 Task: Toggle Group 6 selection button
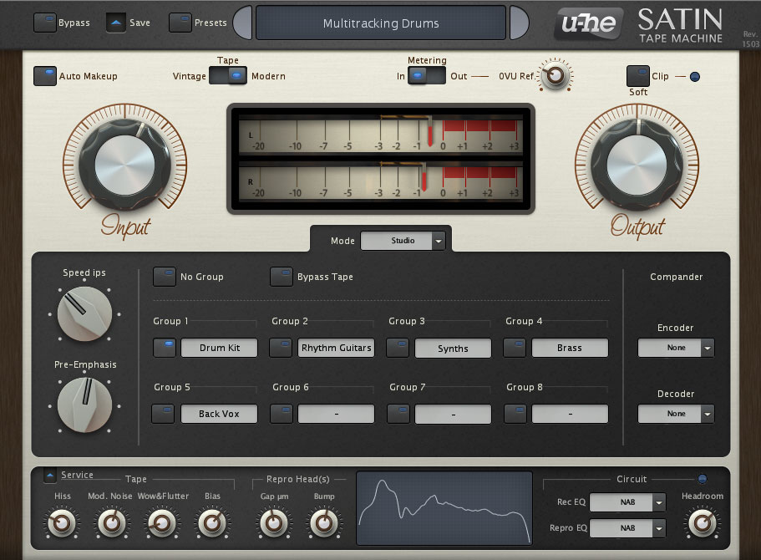pos(281,414)
